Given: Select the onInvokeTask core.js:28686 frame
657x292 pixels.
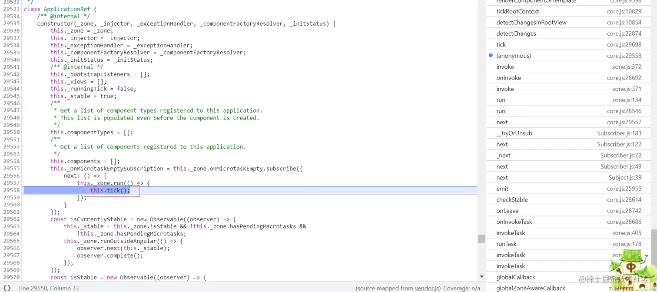Looking at the screenshot, I should 569,222.
